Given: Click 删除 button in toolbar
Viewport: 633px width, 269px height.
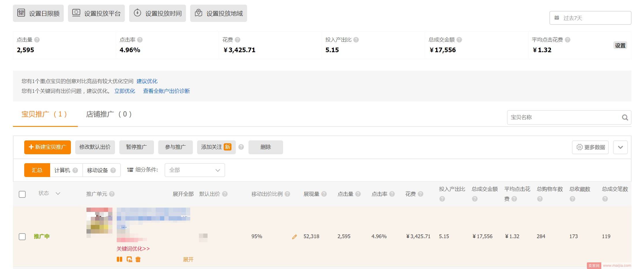Looking at the screenshot, I should tap(265, 147).
